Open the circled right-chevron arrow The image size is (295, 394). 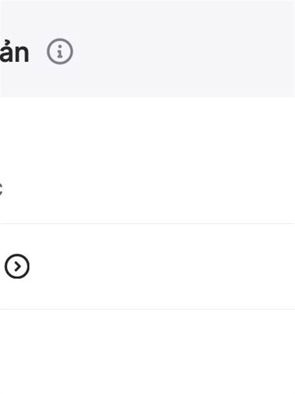pos(17,266)
